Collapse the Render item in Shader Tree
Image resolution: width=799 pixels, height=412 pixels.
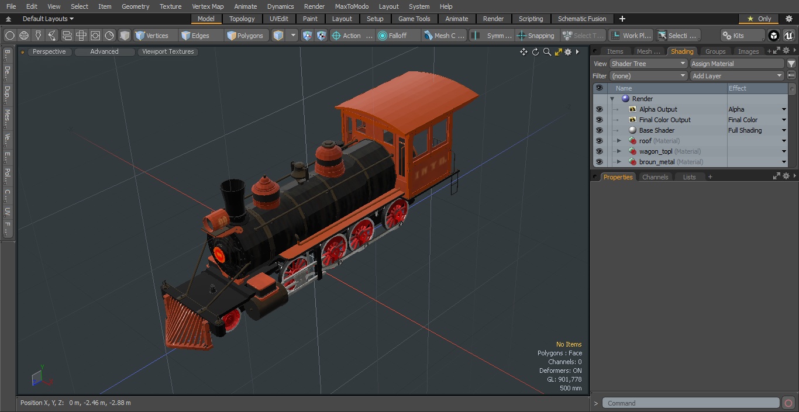(612, 98)
